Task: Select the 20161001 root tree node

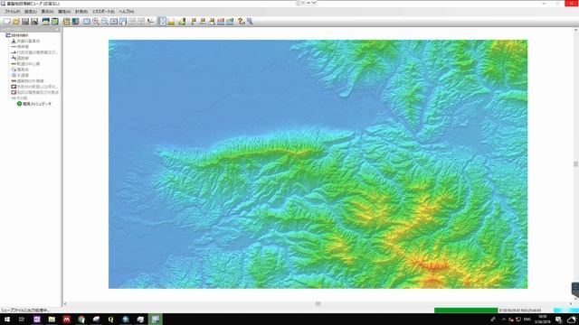Action: pos(20,35)
